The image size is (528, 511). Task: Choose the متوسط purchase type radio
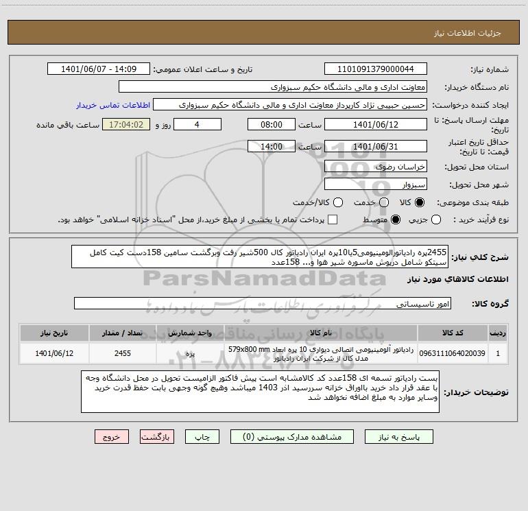point(396,219)
